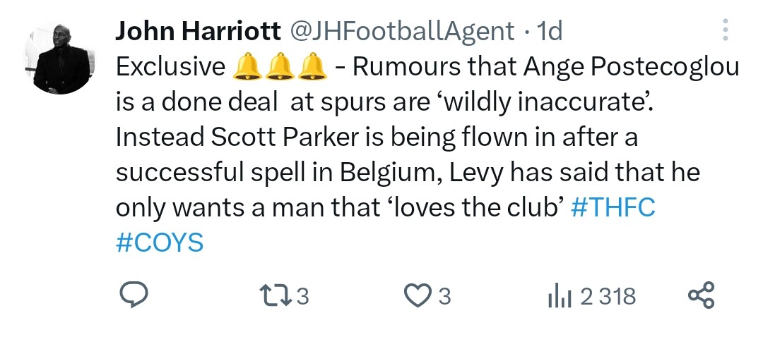View the 2 318 impressions count
The width and height of the screenshot is (763, 337).
pyautogui.click(x=608, y=296)
